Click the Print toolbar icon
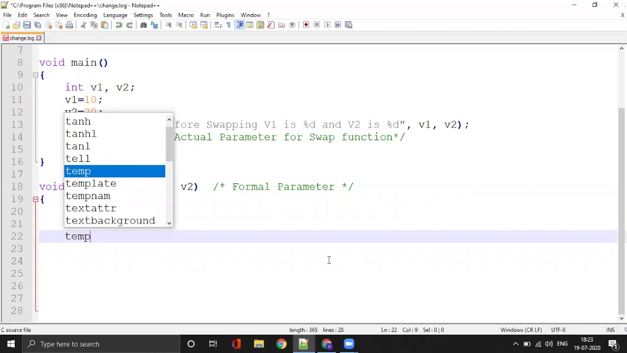This screenshot has width=627, height=353. pyautogui.click(x=70, y=25)
